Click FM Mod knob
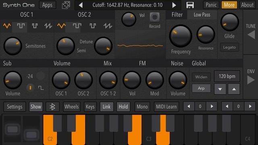 tap(154, 80)
